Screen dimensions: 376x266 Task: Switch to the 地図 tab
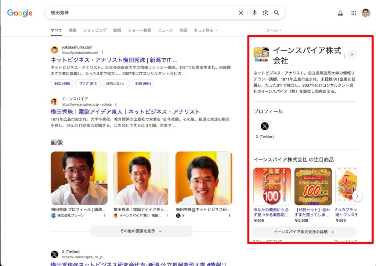(183, 30)
